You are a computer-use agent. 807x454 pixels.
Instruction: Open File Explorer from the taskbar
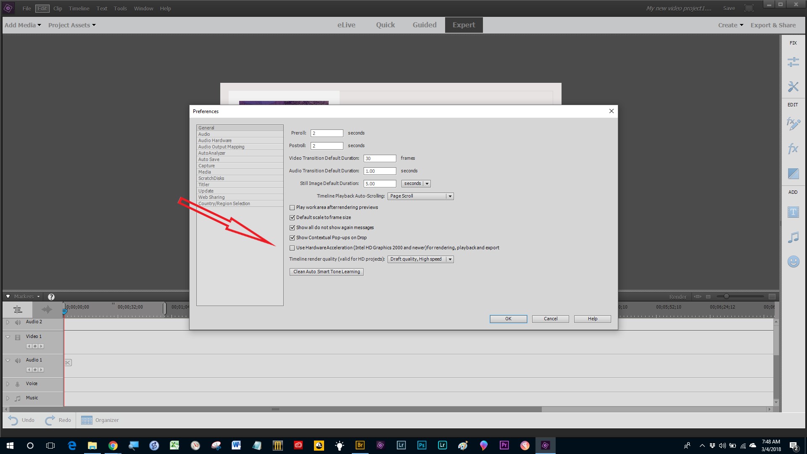click(92, 445)
